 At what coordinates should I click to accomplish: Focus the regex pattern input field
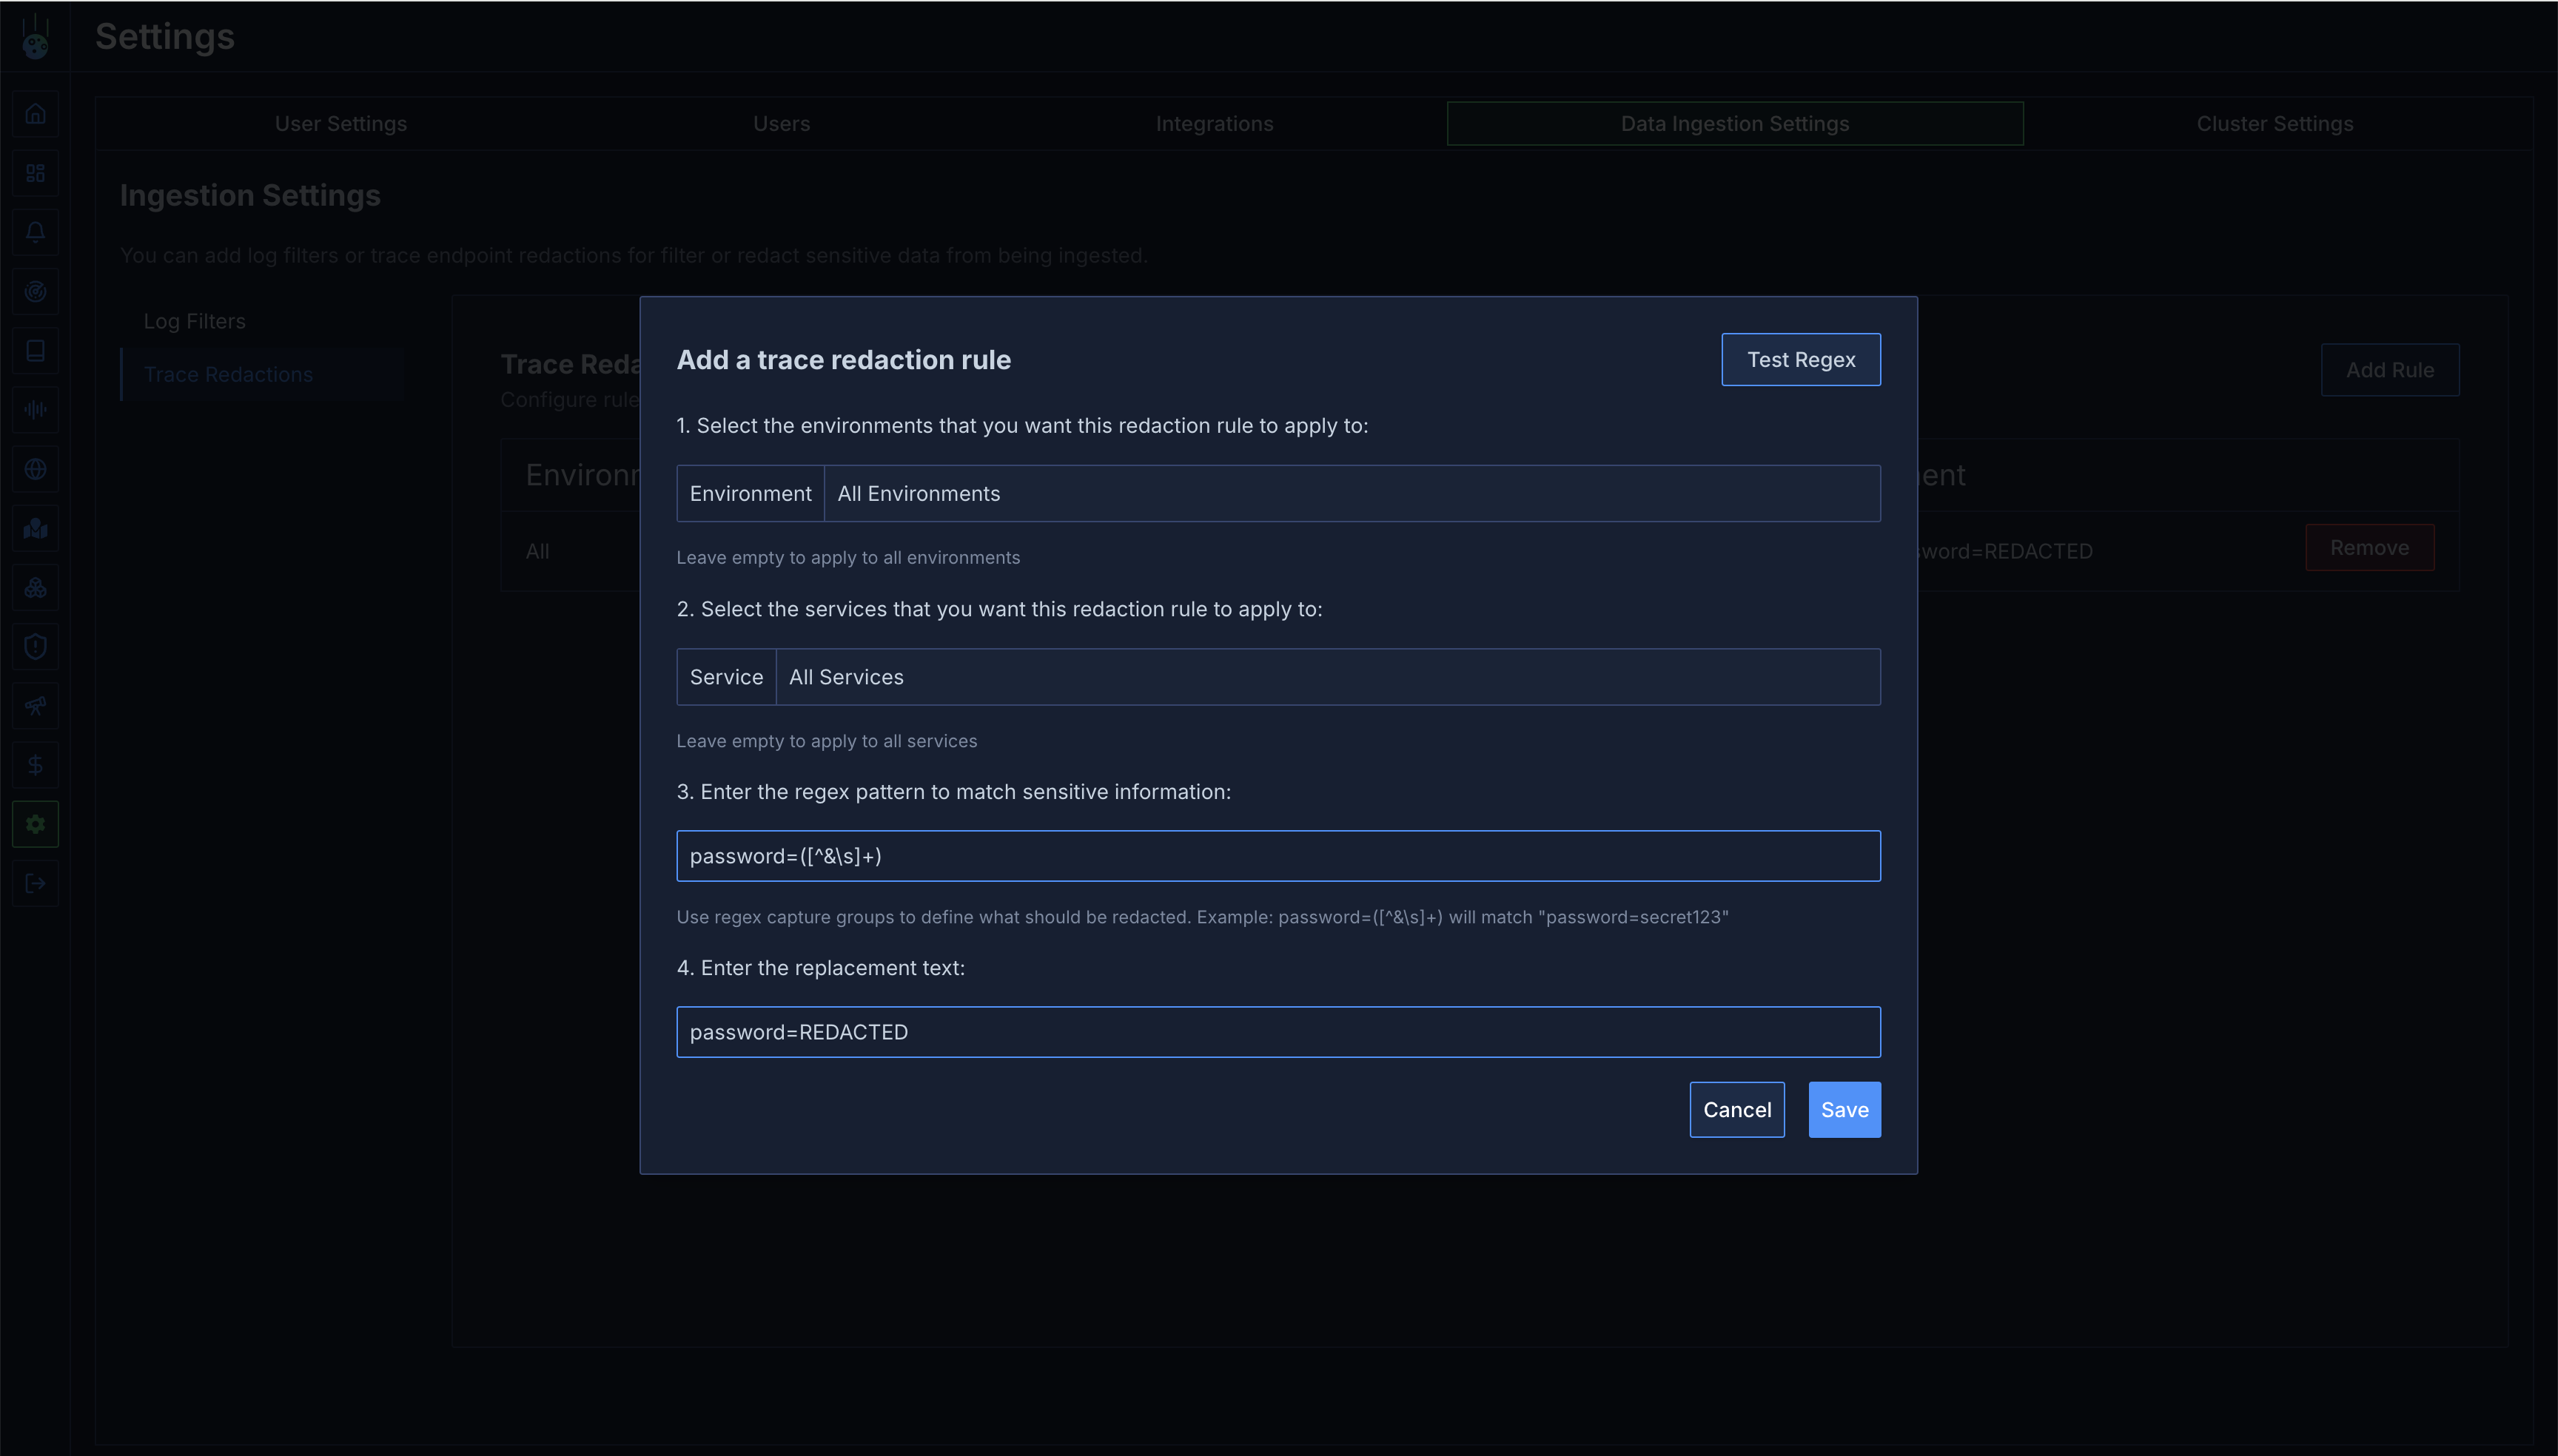pos(1278,856)
